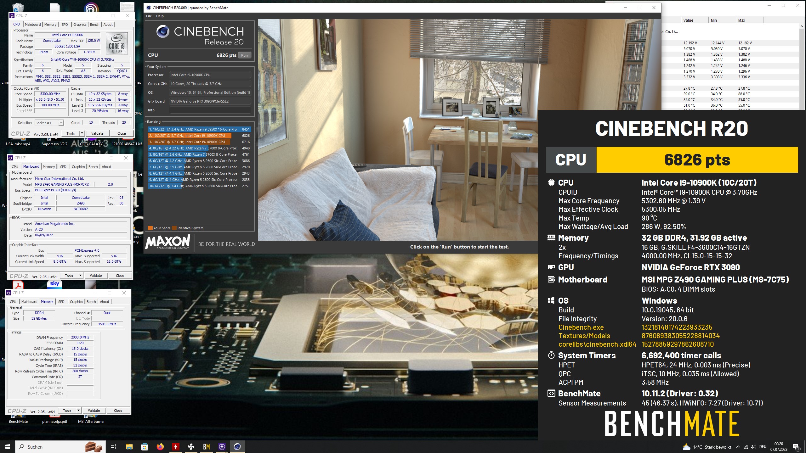Click the Core Speed value 5300.00 MHz

pyautogui.click(x=50, y=94)
